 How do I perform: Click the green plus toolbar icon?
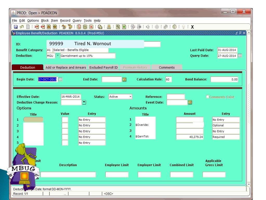pos(124,27)
